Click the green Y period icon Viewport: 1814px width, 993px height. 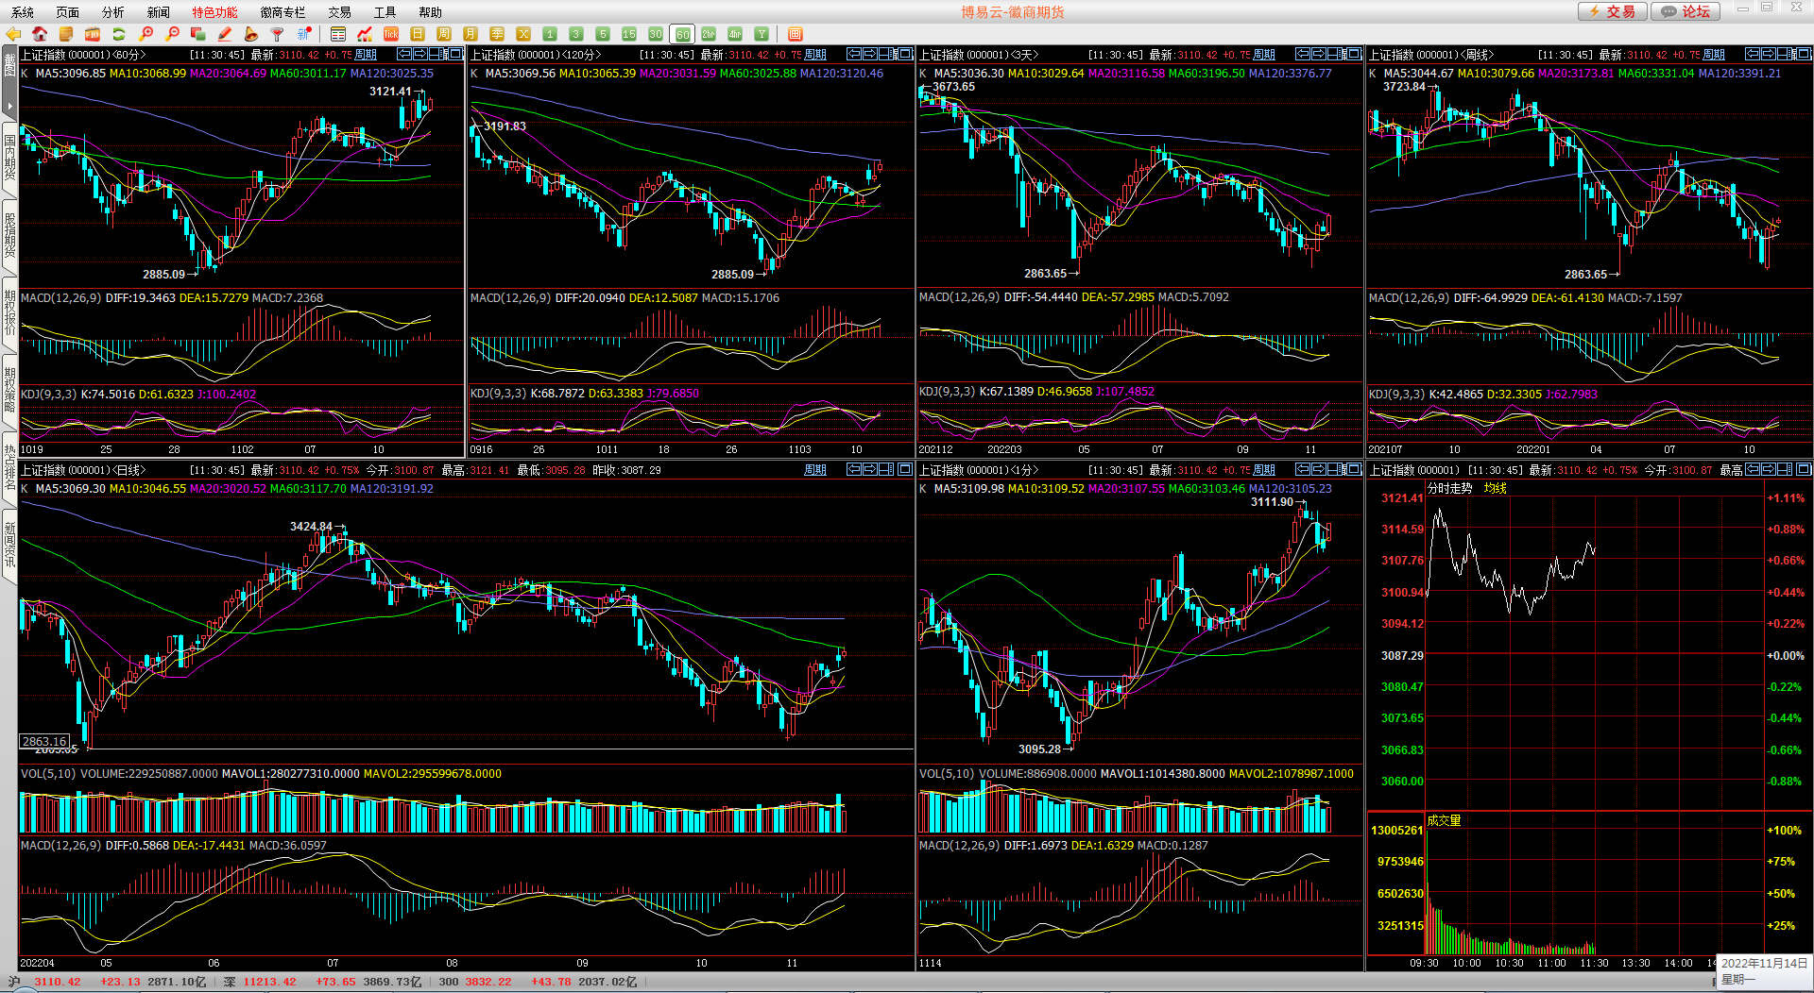(762, 34)
